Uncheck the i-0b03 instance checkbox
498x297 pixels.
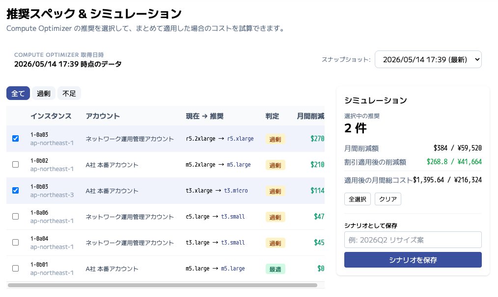(15, 191)
